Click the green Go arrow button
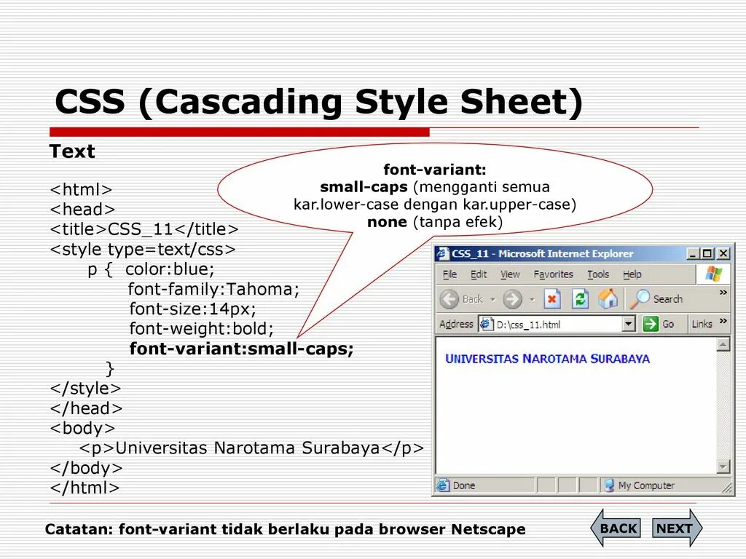 pos(650,324)
